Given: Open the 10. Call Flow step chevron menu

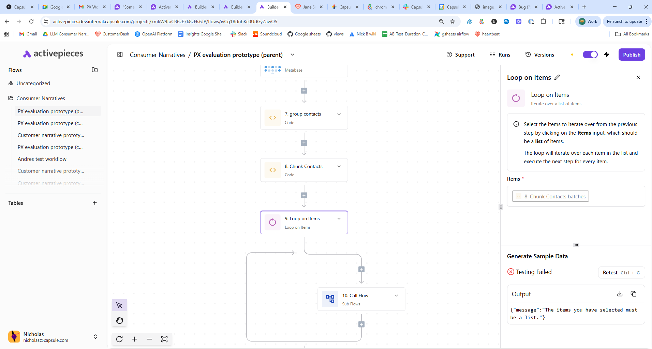Looking at the screenshot, I should coord(396,295).
